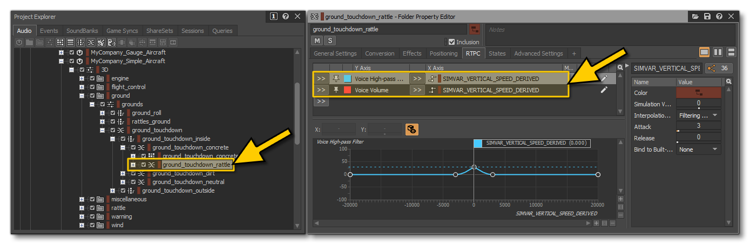The width and height of the screenshot is (750, 245).
Task: Click the red swatch on Voice Volume row
Action: click(x=347, y=90)
